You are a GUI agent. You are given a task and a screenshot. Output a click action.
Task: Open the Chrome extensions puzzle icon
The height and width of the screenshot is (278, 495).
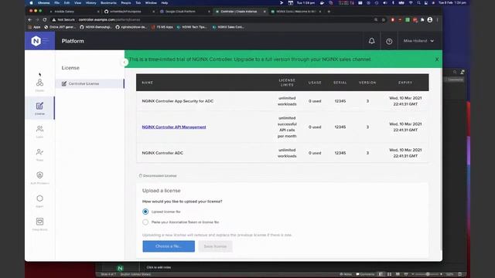pos(422,19)
